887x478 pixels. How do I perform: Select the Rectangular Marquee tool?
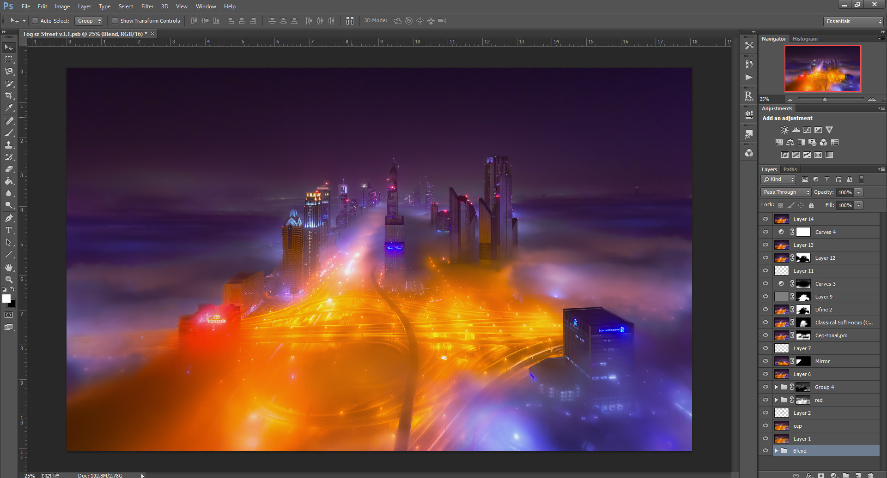[x=9, y=60]
